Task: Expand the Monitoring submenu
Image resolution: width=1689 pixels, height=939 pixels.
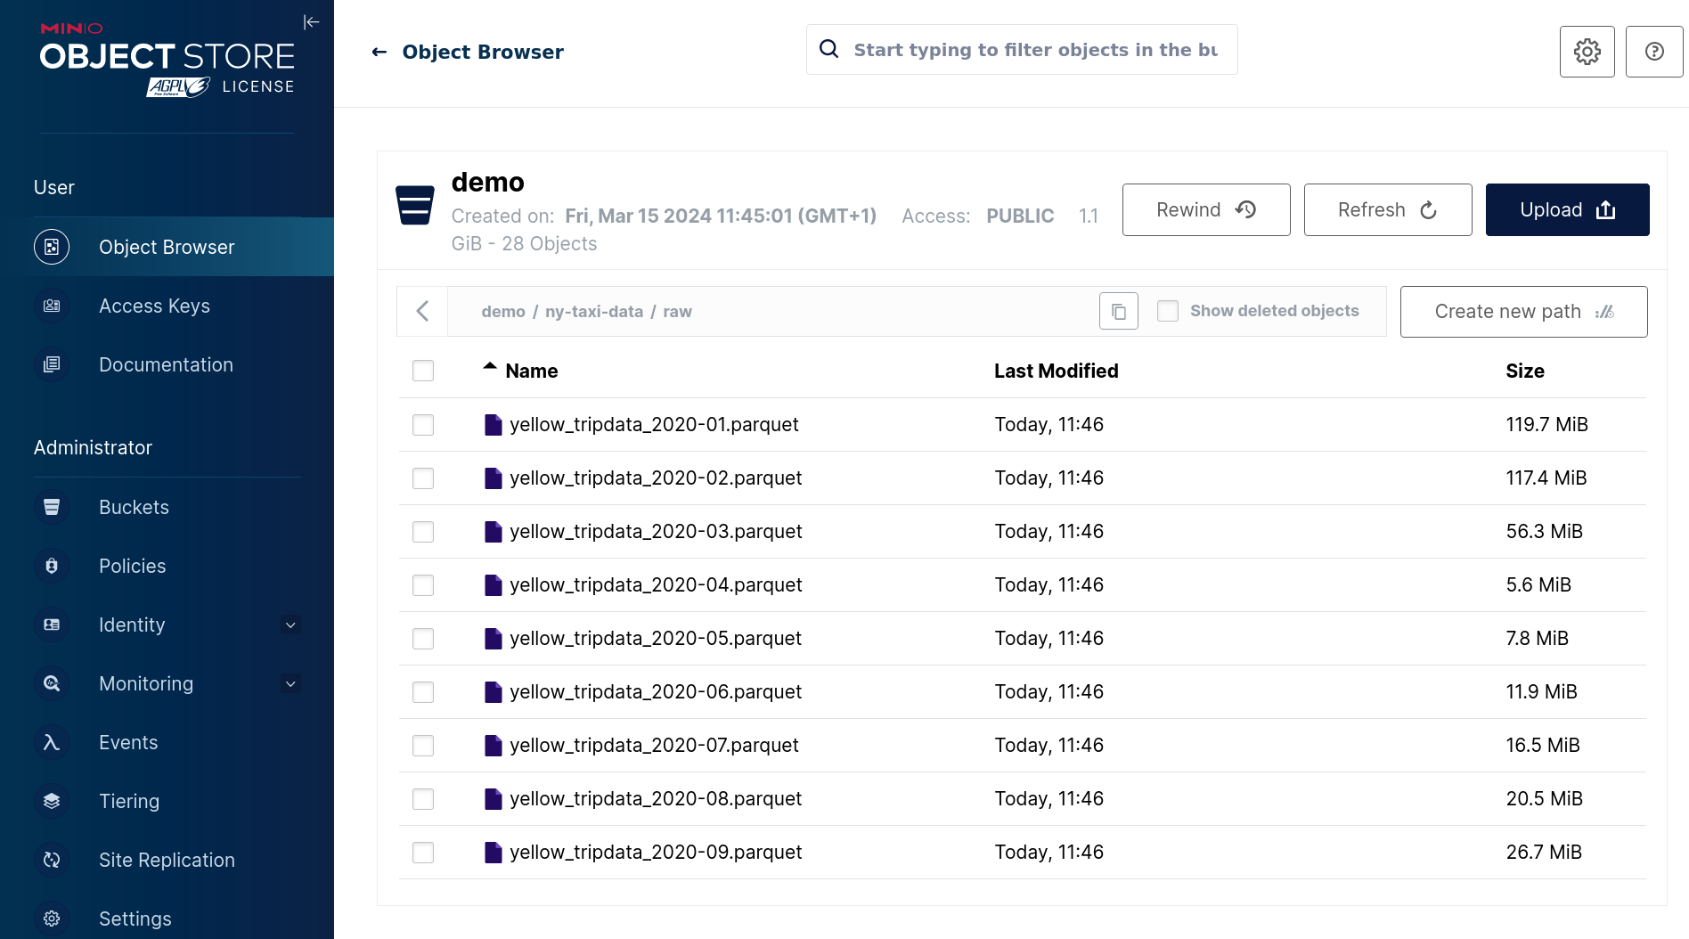Action: click(x=290, y=684)
